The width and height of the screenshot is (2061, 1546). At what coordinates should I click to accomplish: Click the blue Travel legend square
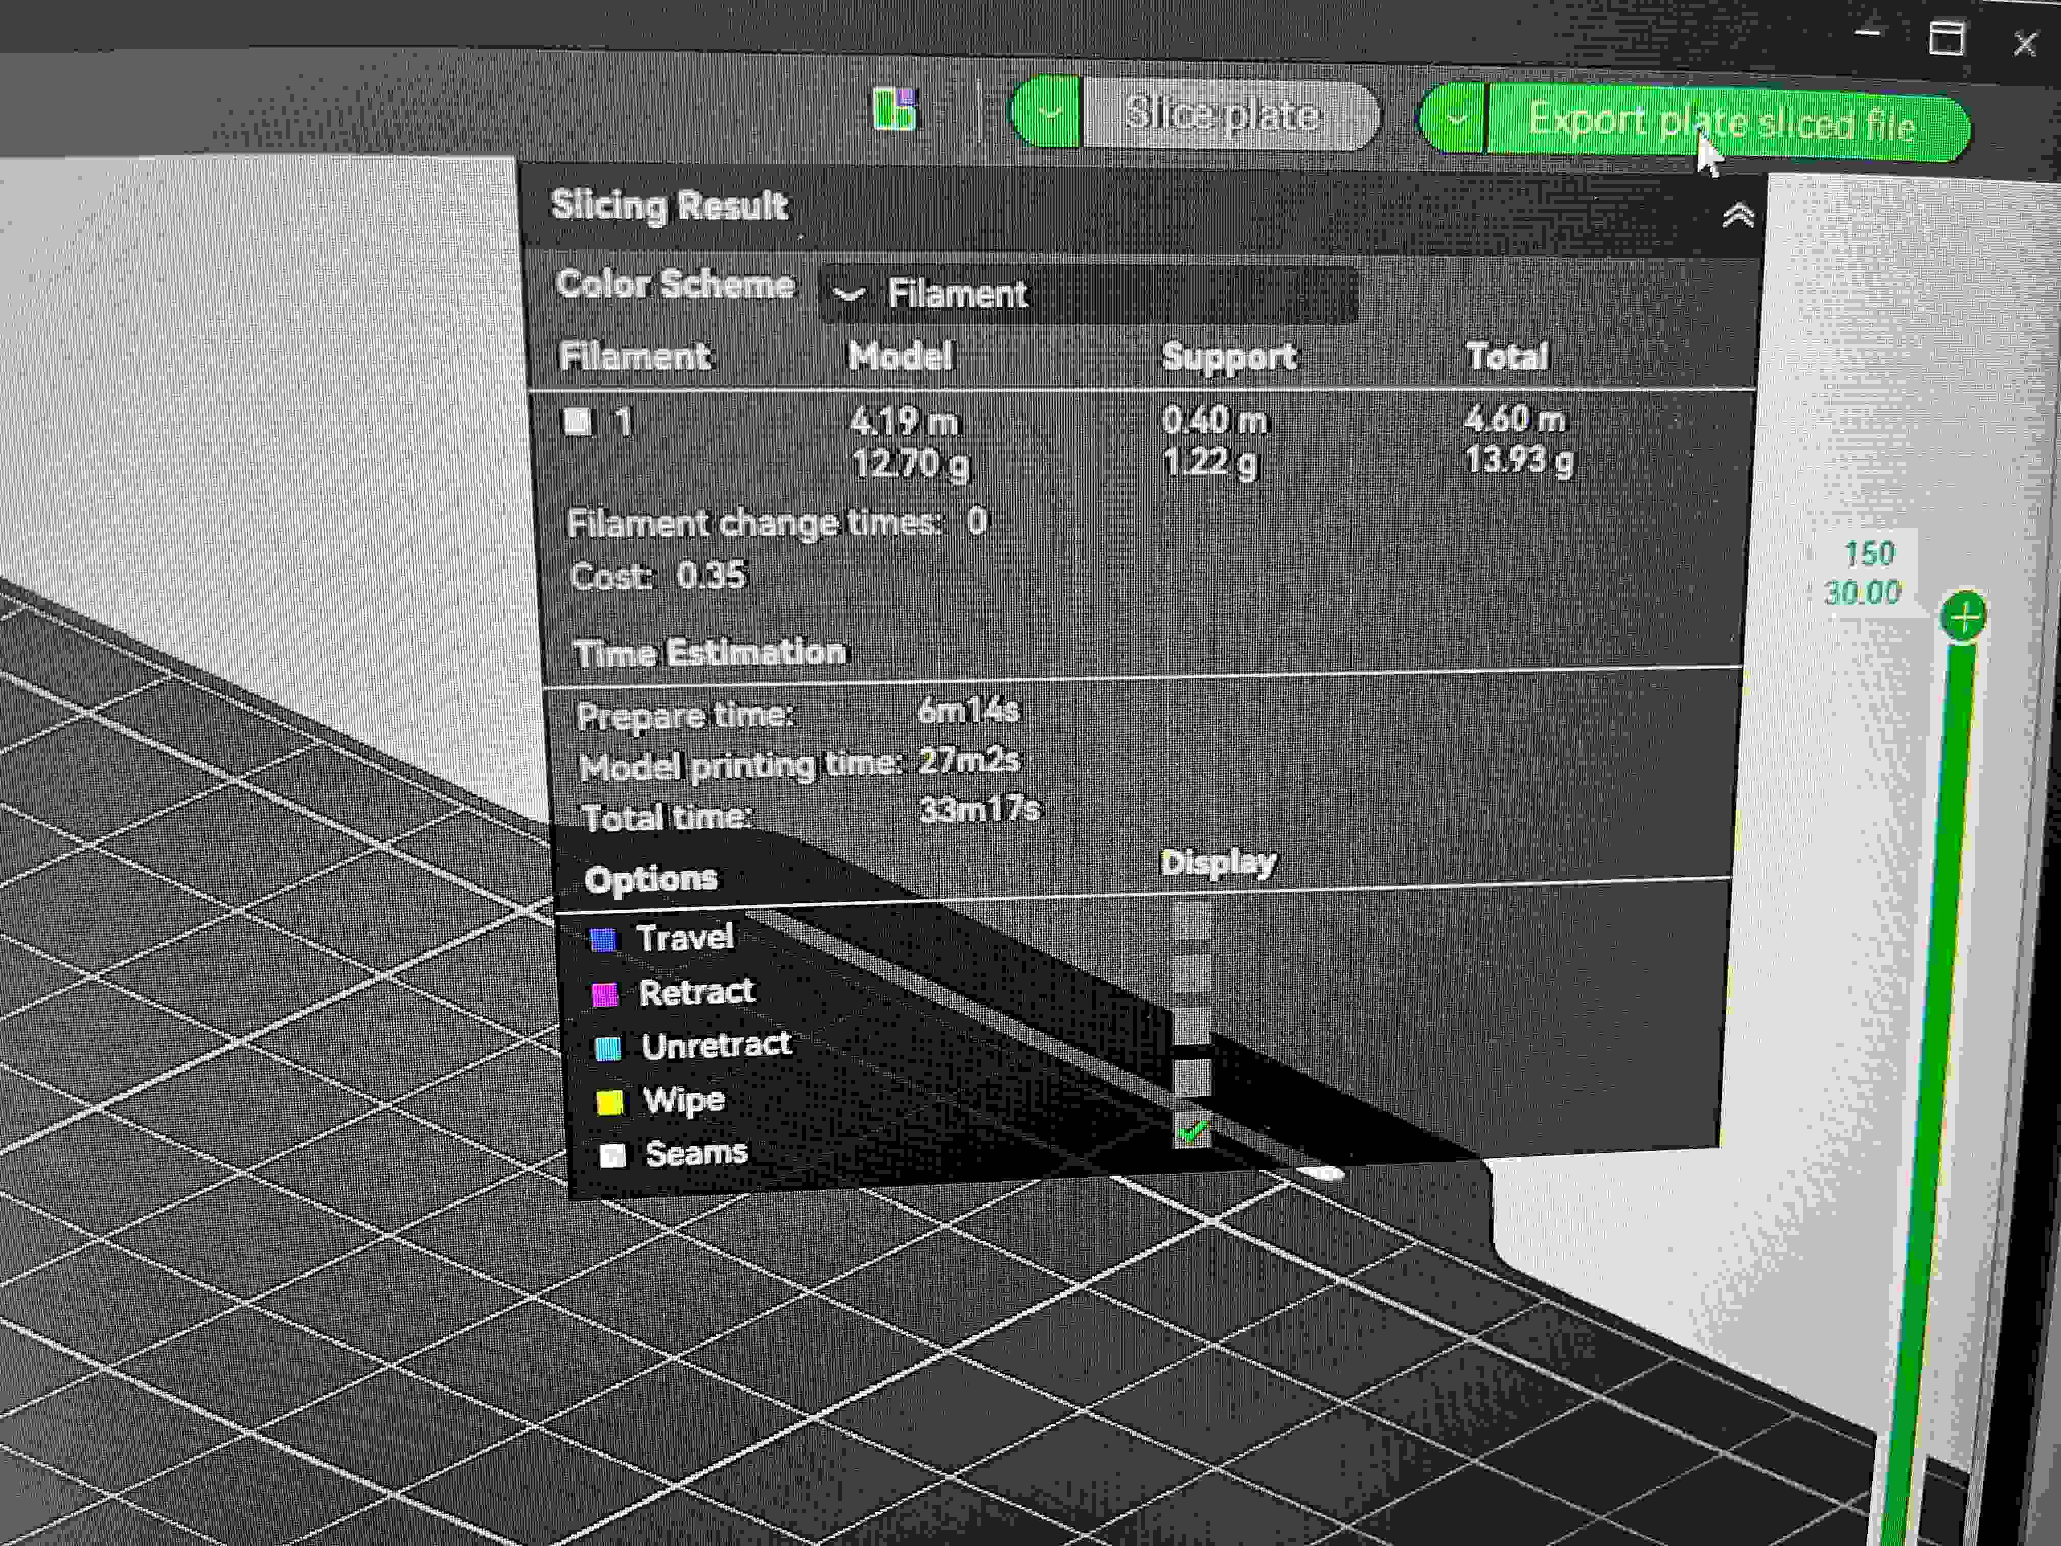pos(605,940)
